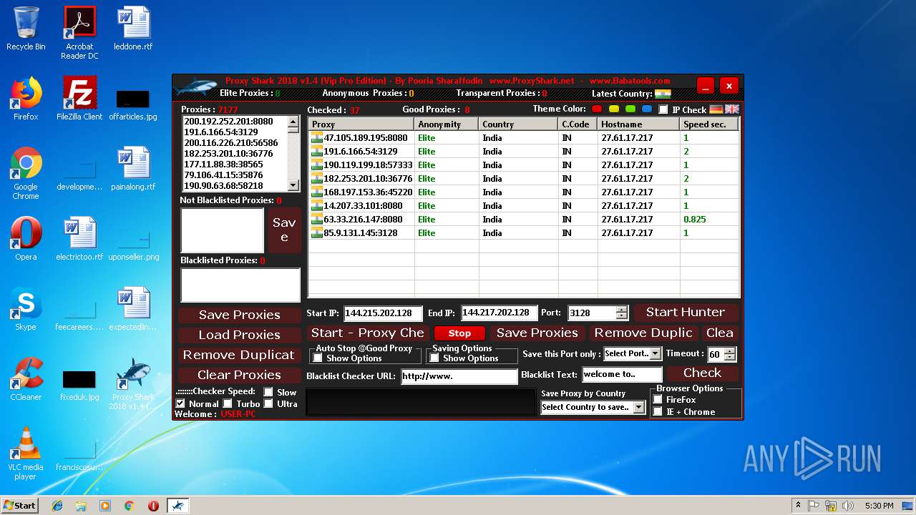The height and width of the screenshot is (515, 916).
Task: Sort table by Hostname column header
Action: tap(638, 124)
